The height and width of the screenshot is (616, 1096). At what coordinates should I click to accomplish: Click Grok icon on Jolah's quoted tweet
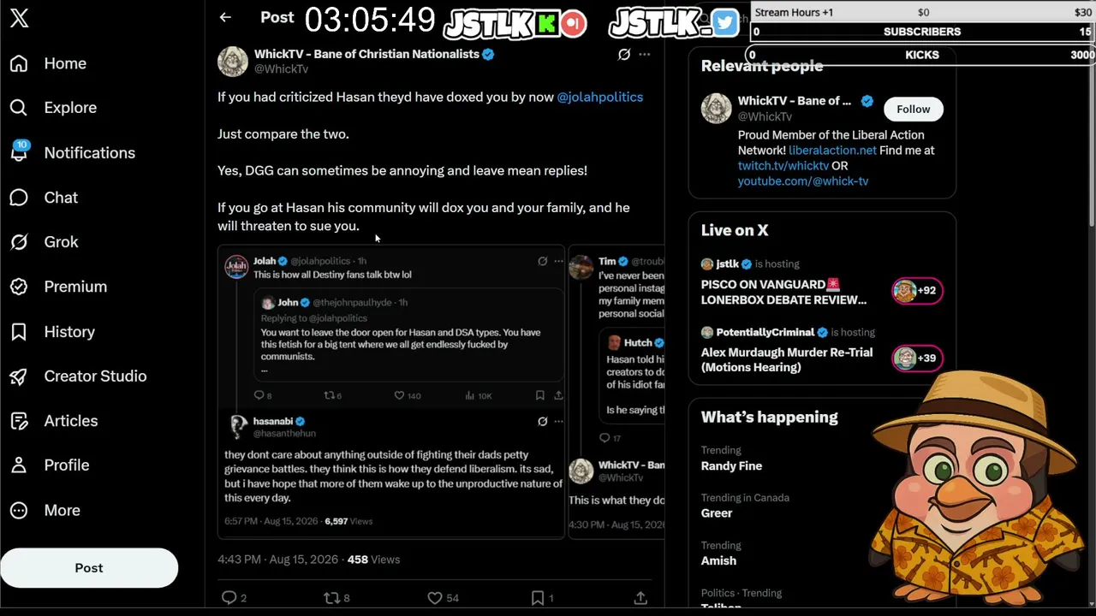click(542, 261)
